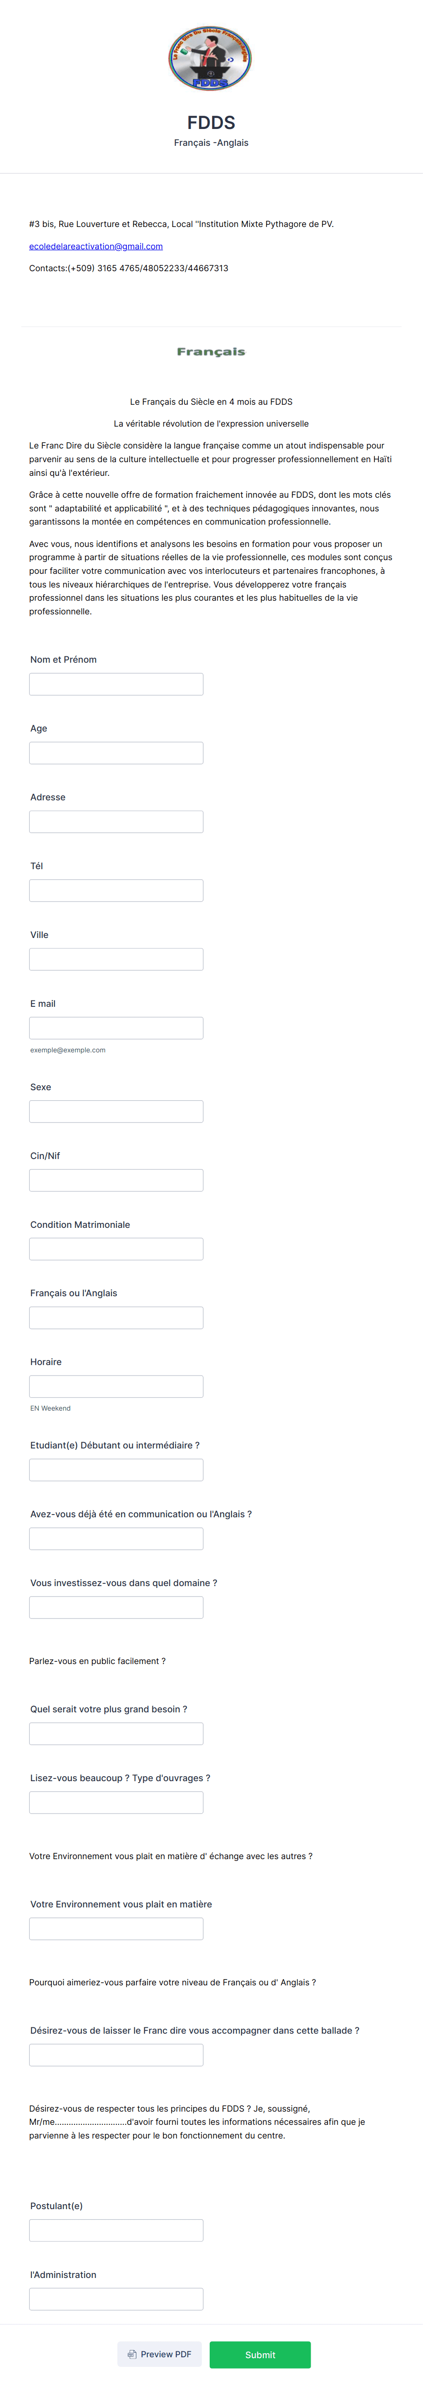Click the Ville text box

click(116, 959)
